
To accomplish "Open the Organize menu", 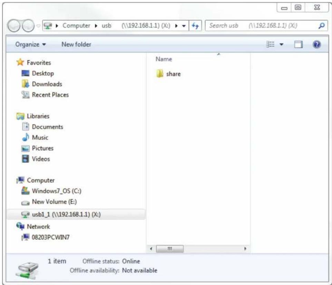I will (x=30, y=45).
